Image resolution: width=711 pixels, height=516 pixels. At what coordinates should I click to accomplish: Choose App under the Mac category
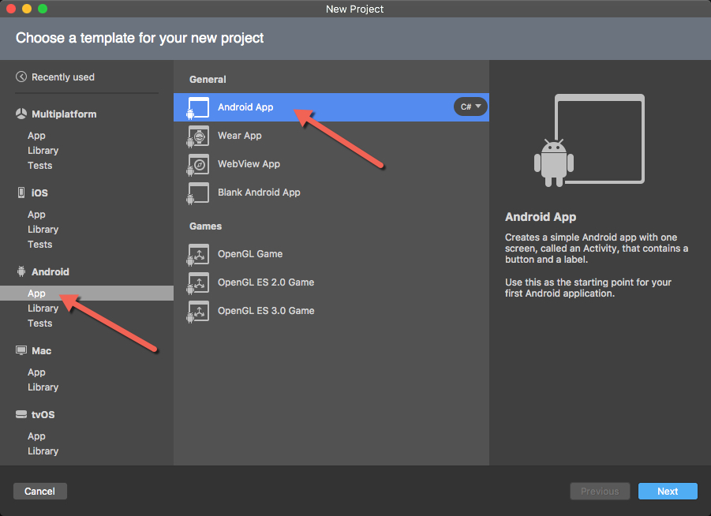pos(36,372)
